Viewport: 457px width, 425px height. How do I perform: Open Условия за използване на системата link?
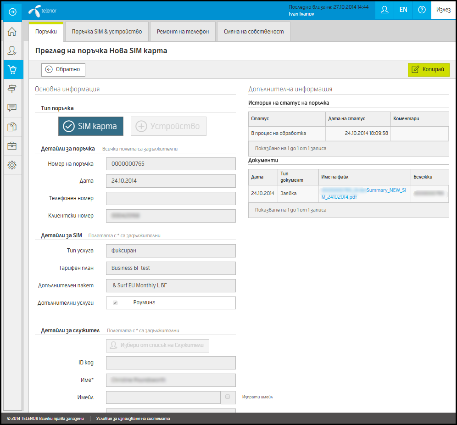pos(133,419)
